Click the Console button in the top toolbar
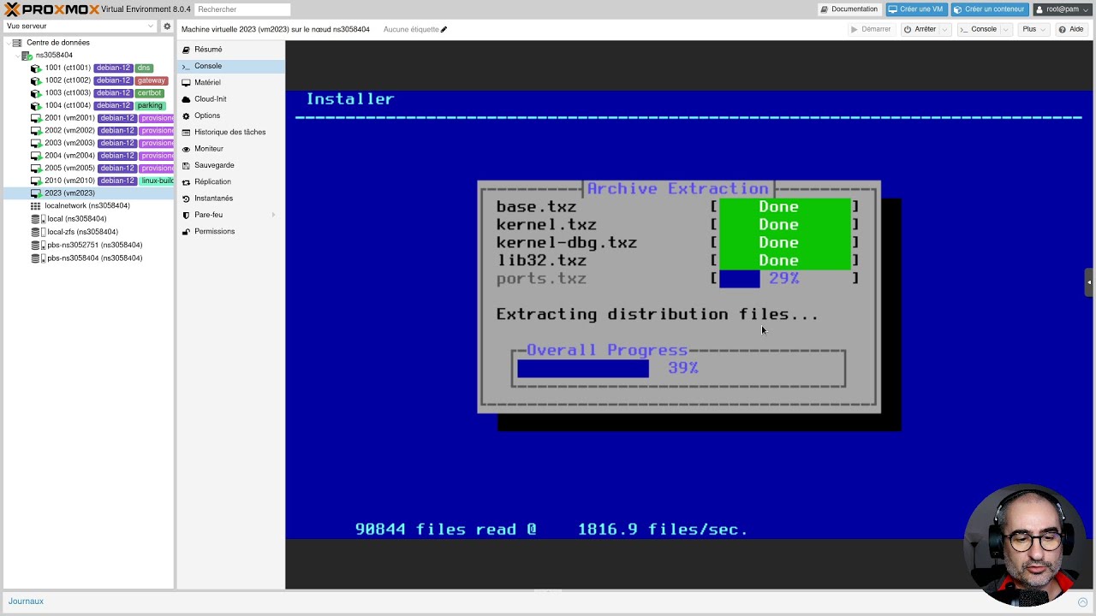Image resolution: width=1096 pixels, height=616 pixels. (979, 29)
